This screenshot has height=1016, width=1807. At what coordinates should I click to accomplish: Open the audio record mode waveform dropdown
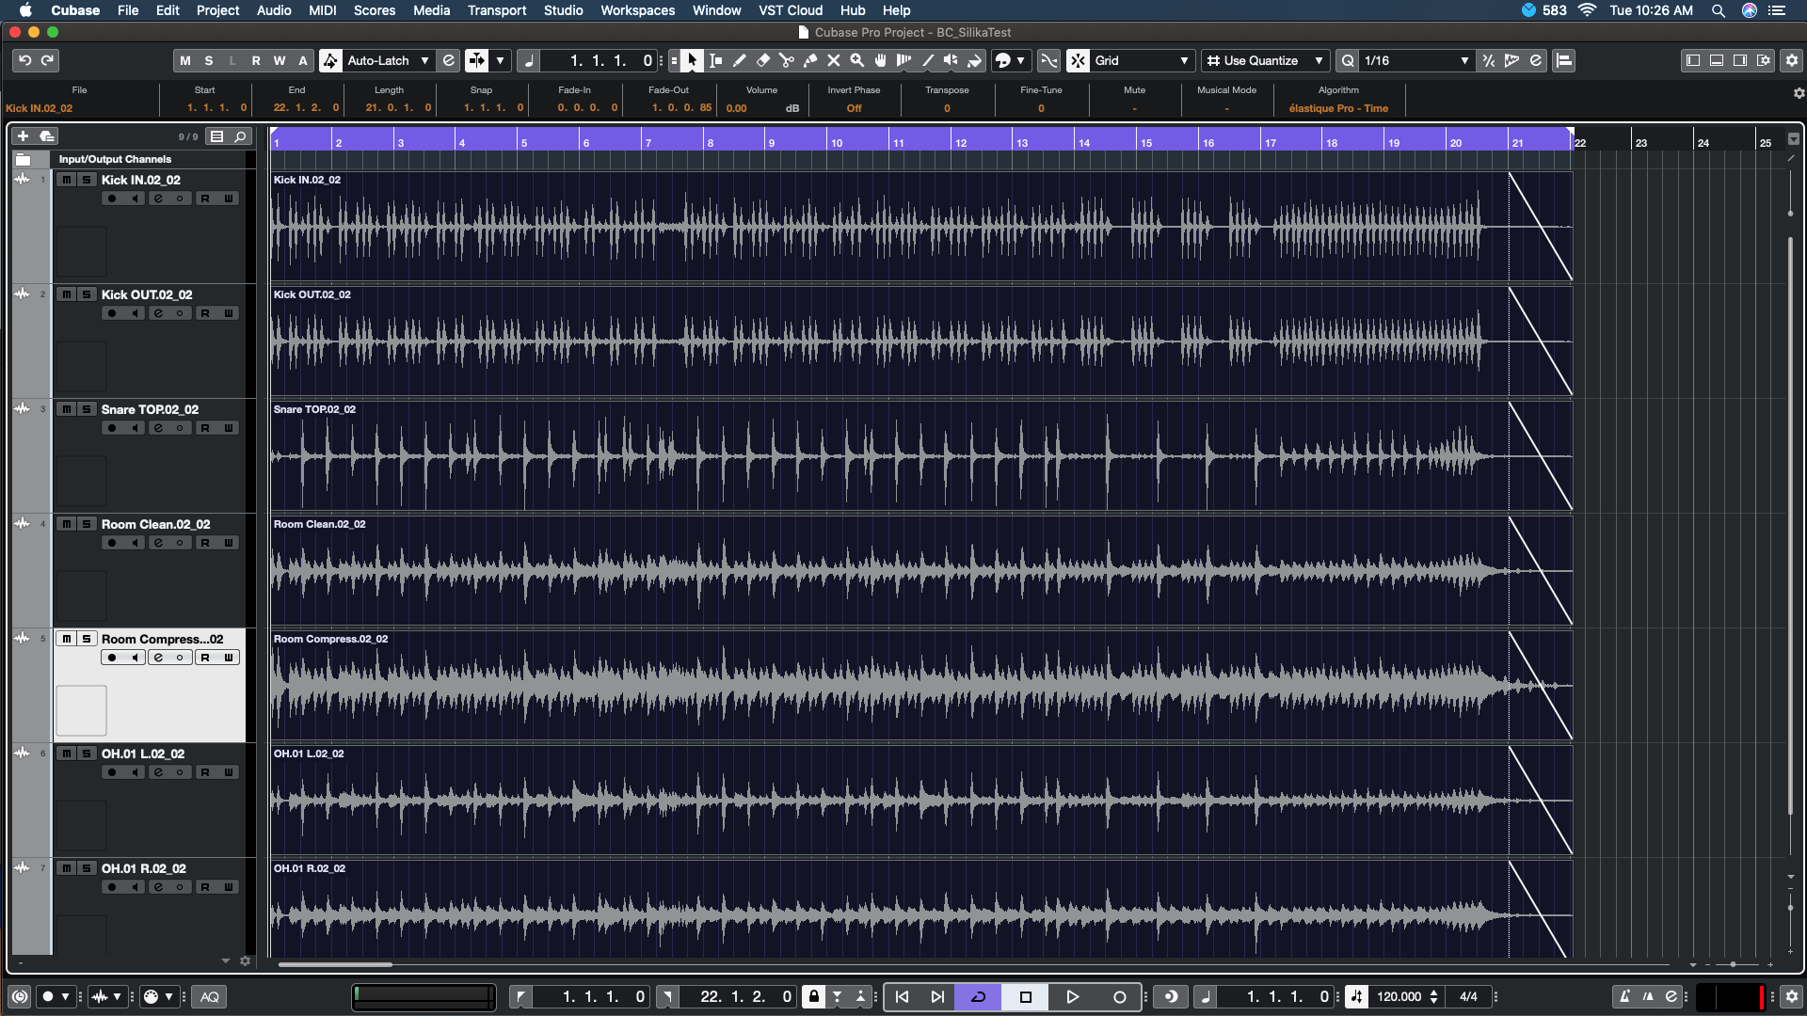pos(106,996)
